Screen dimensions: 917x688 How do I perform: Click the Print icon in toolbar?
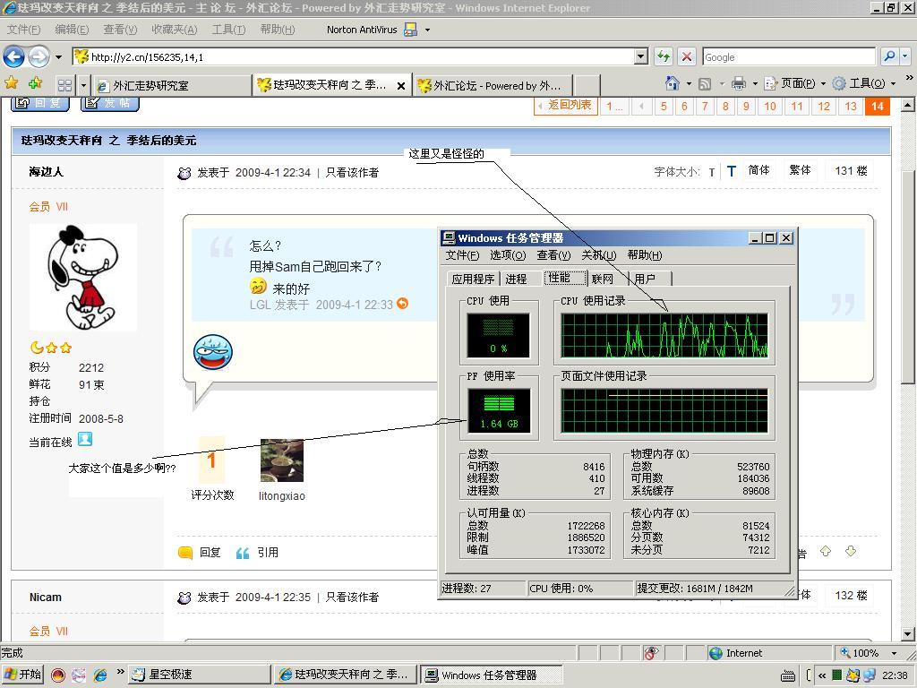pos(738,83)
